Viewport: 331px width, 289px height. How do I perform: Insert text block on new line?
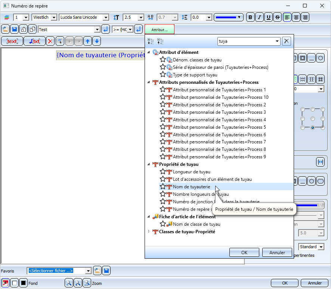(x=35, y=41)
